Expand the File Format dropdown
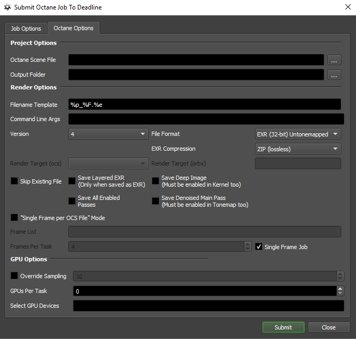This screenshot has width=356, height=339. pyautogui.click(x=298, y=134)
